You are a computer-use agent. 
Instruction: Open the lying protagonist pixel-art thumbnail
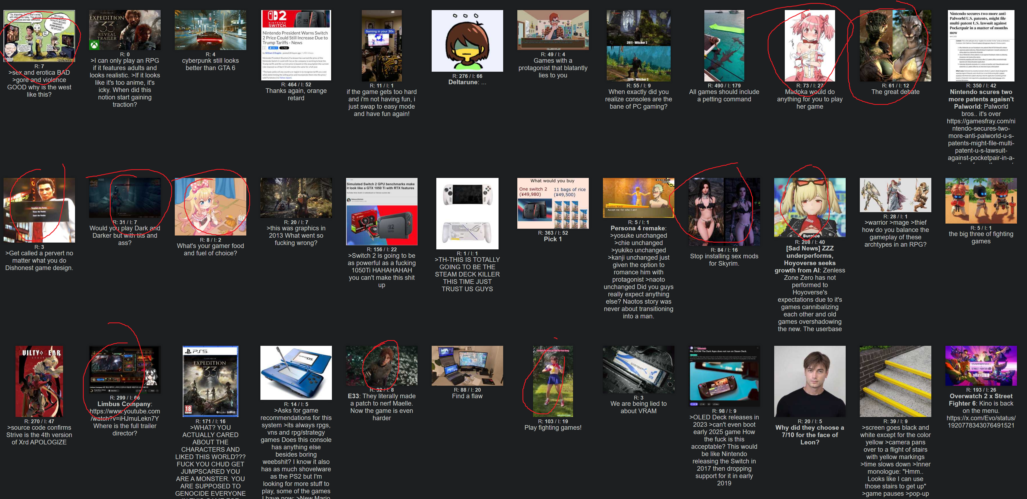553,30
